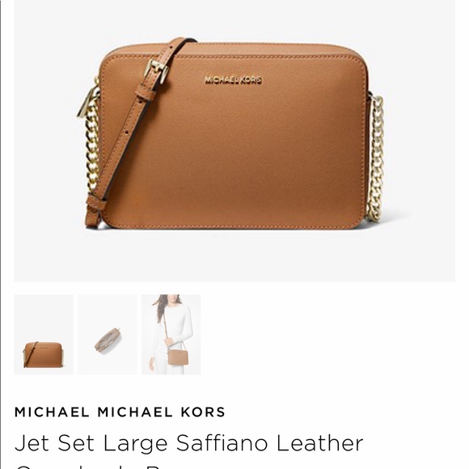Click the Jet Set Large Saffiano Leather title
The width and height of the screenshot is (469, 469).
coord(188,443)
